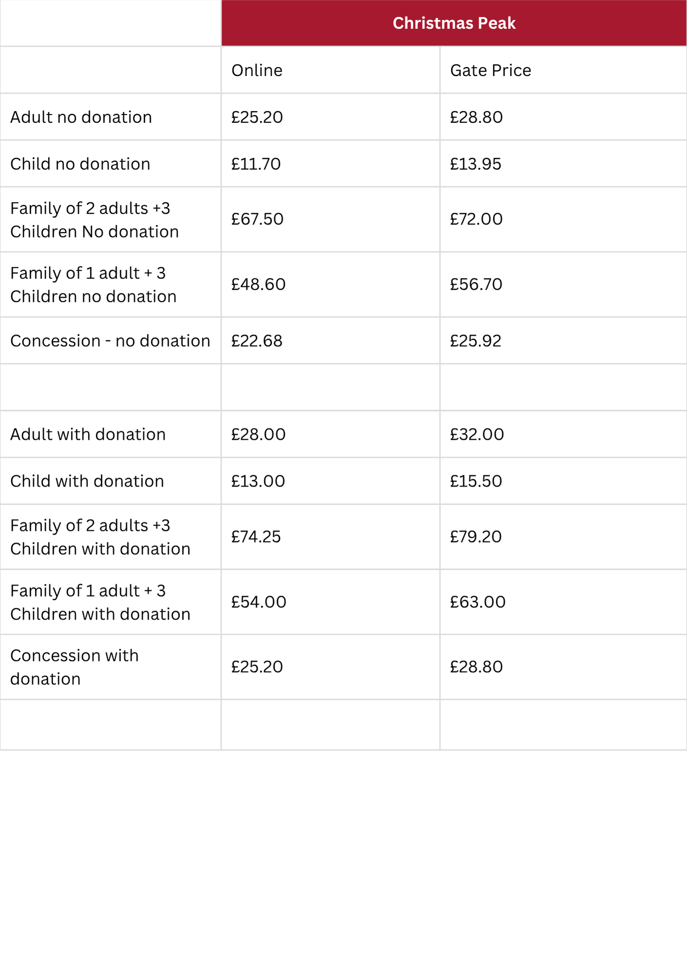This screenshot has width=687, height=975.
Task: Click the Christmas Peak header
Action: (x=454, y=23)
